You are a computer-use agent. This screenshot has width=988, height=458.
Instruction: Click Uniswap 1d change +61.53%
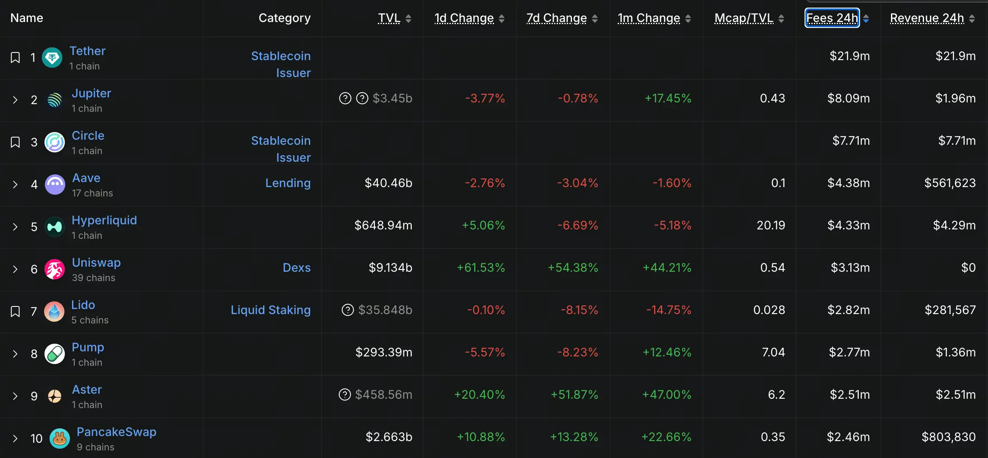coord(481,268)
